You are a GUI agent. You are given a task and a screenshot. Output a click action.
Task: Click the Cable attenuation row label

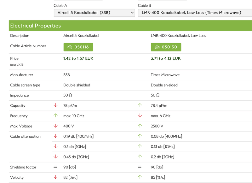tap(25, 137)
